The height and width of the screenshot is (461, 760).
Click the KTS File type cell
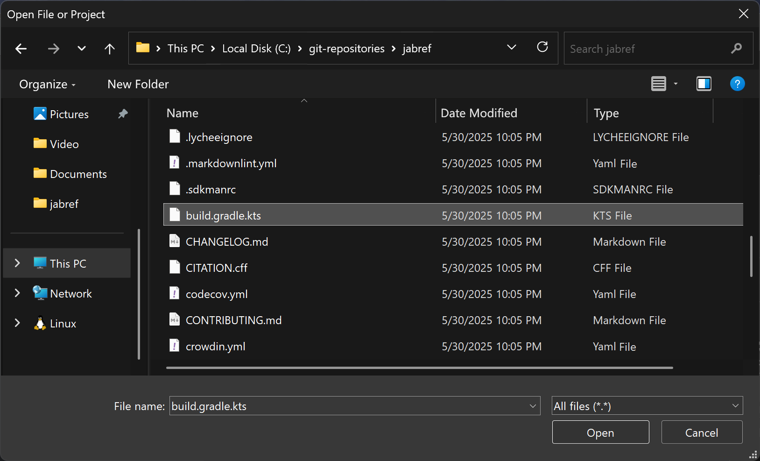click(612, 216)
